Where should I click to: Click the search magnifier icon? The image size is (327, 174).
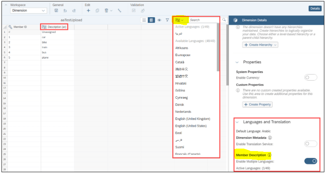coord(224,20)
